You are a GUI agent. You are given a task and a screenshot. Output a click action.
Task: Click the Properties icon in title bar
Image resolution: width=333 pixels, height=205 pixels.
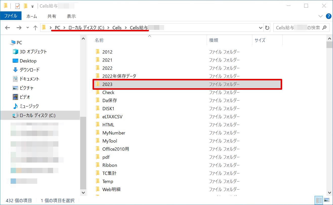[x=18, y=6]
